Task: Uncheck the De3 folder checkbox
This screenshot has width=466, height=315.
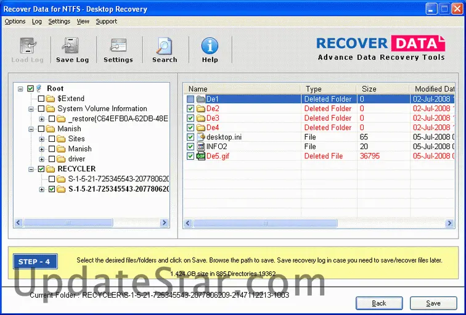Action: pos(190,118)
